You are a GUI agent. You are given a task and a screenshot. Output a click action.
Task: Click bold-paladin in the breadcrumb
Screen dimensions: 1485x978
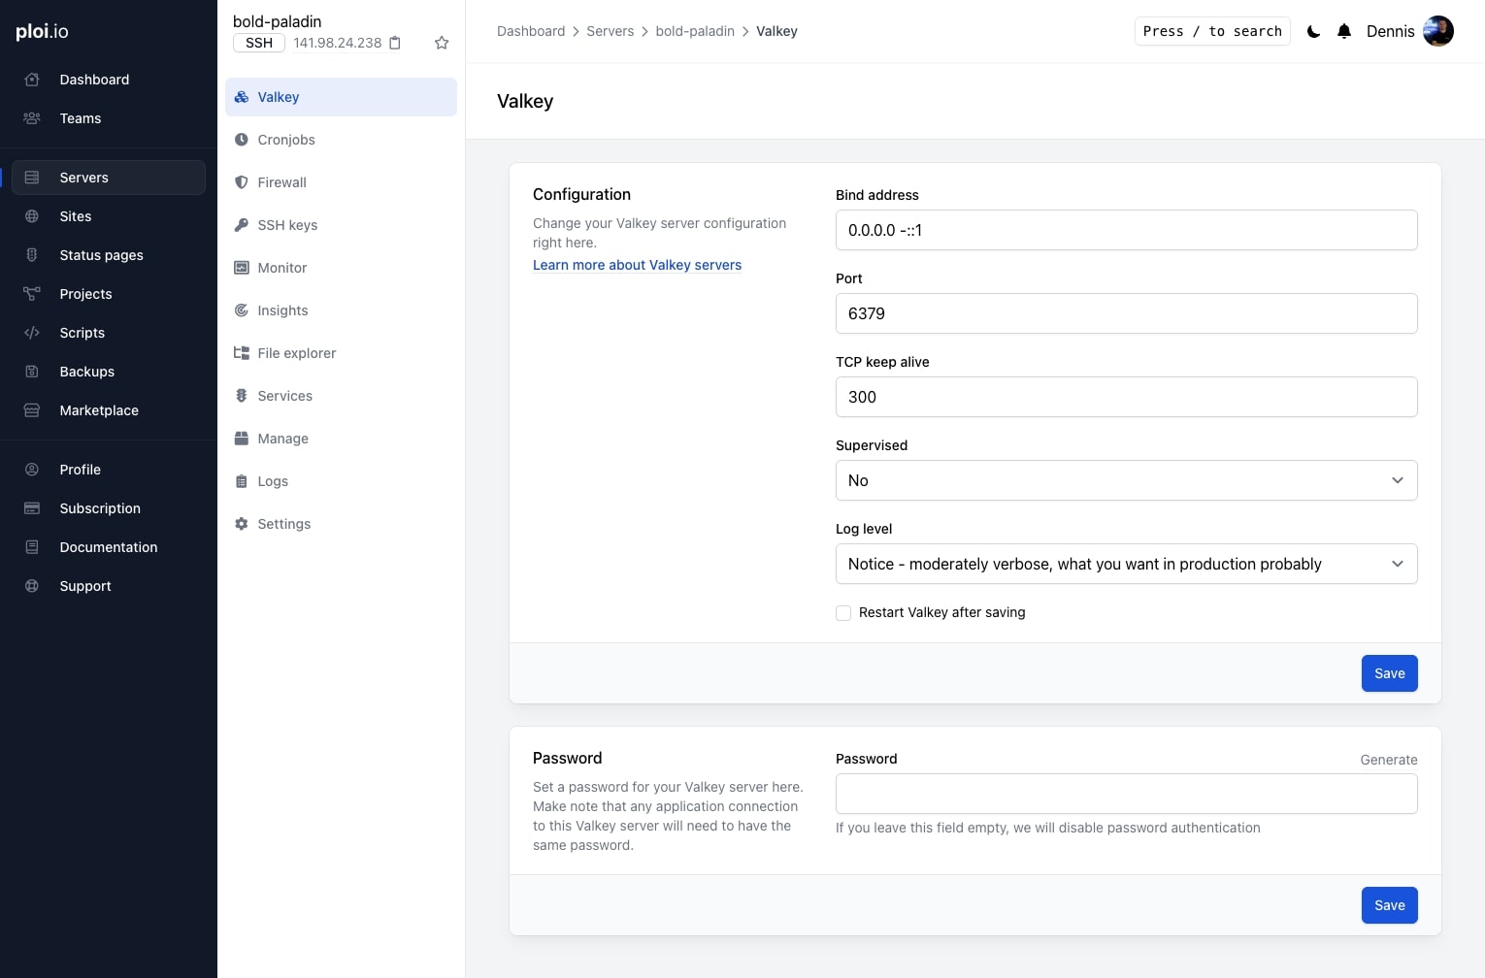click(695, 31)
